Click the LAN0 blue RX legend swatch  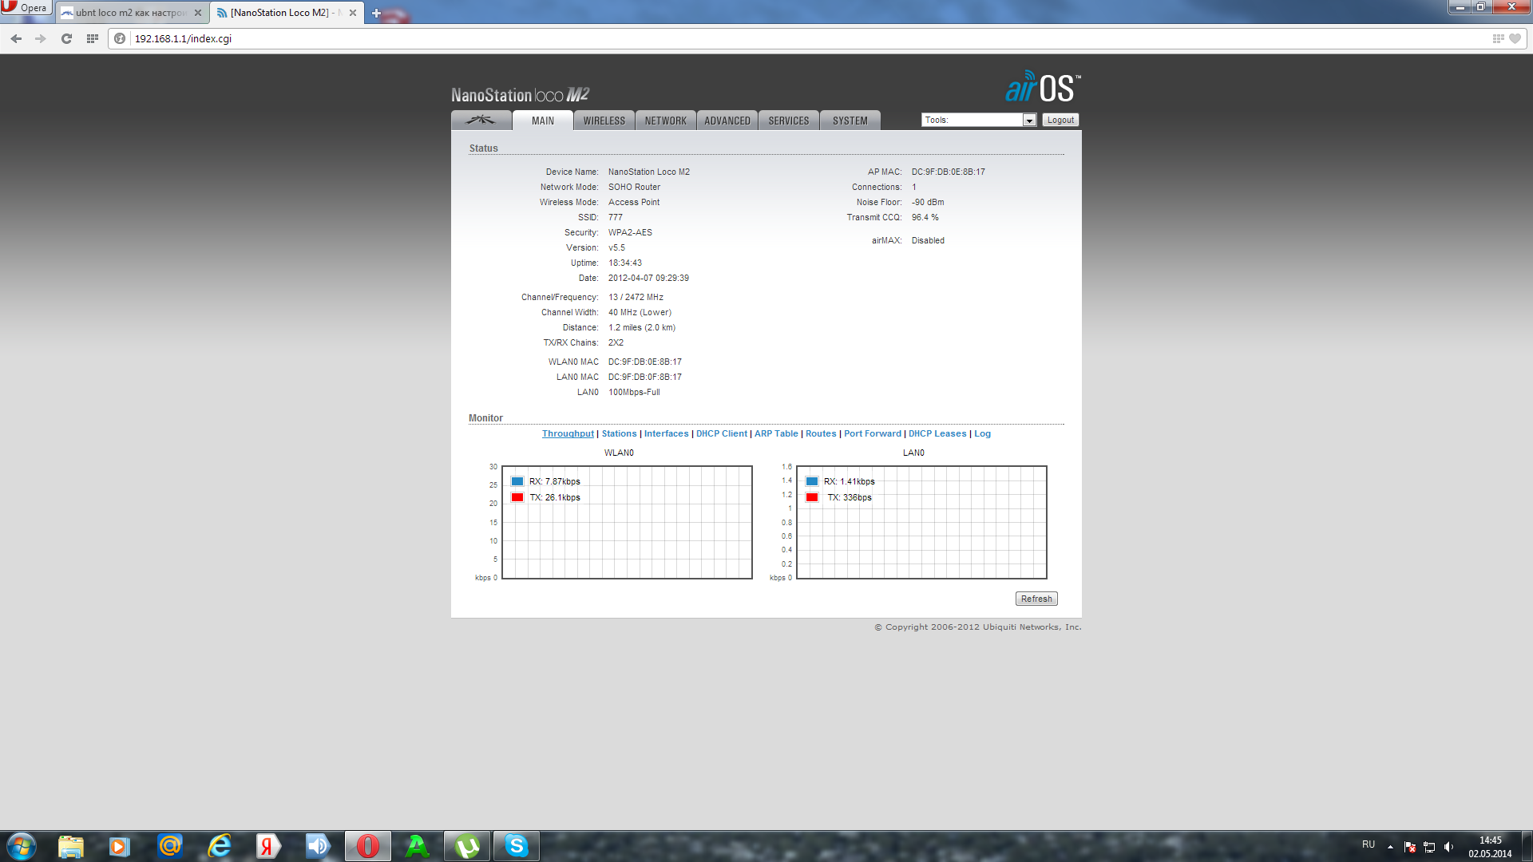pos(812,481)
